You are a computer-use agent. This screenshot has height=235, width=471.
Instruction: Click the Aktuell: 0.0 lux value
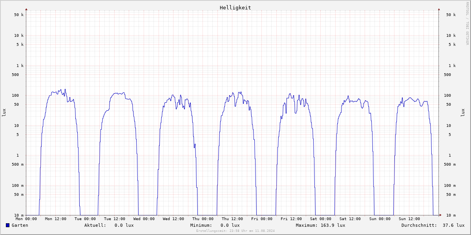(109, 225)
